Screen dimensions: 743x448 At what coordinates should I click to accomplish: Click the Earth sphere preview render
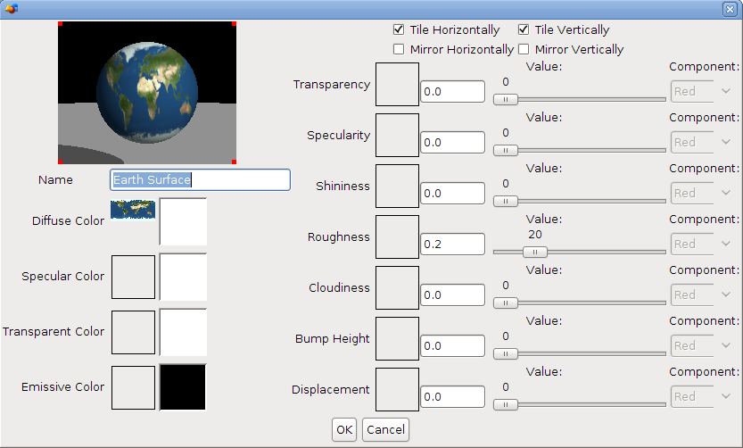[x=147, y=93]
